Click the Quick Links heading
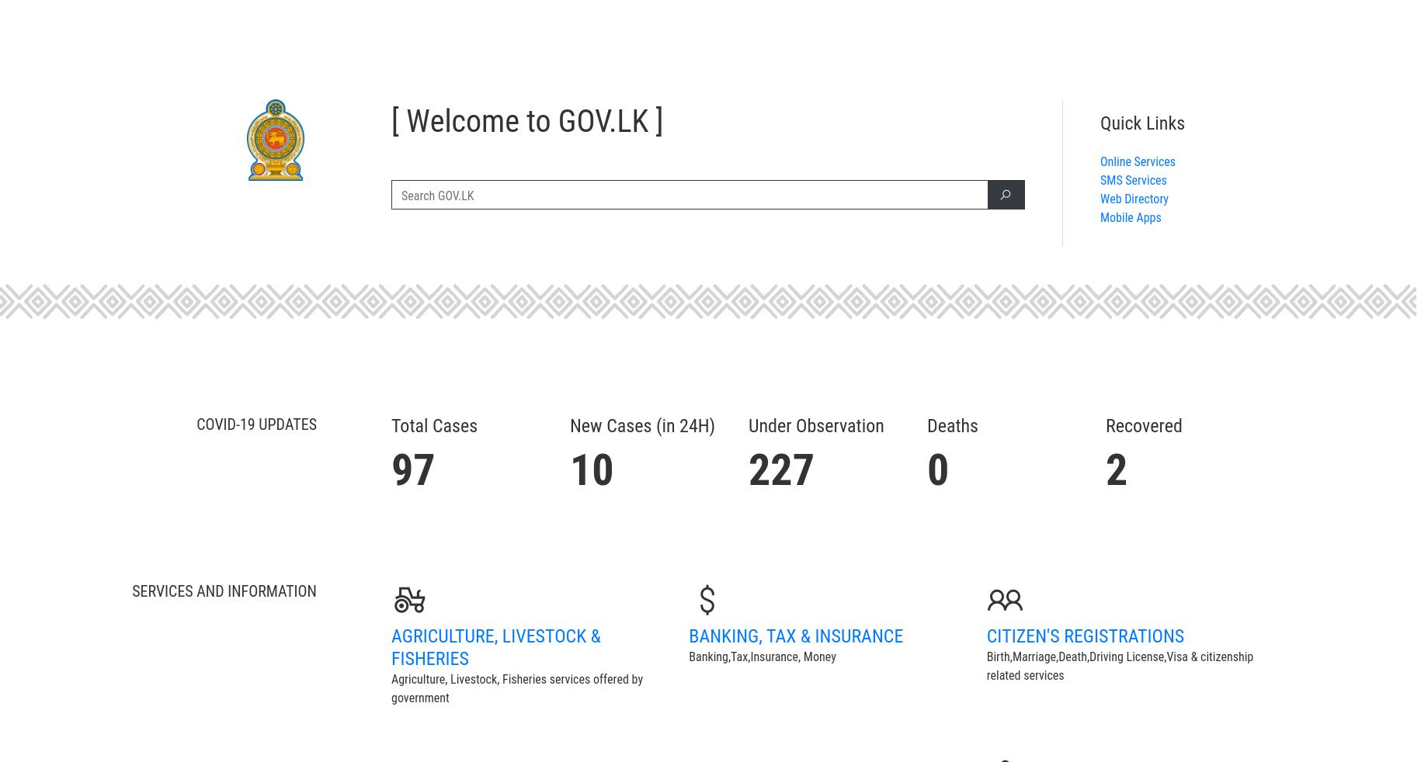This screenshot has width=1428, height=762. (1141, 123)
